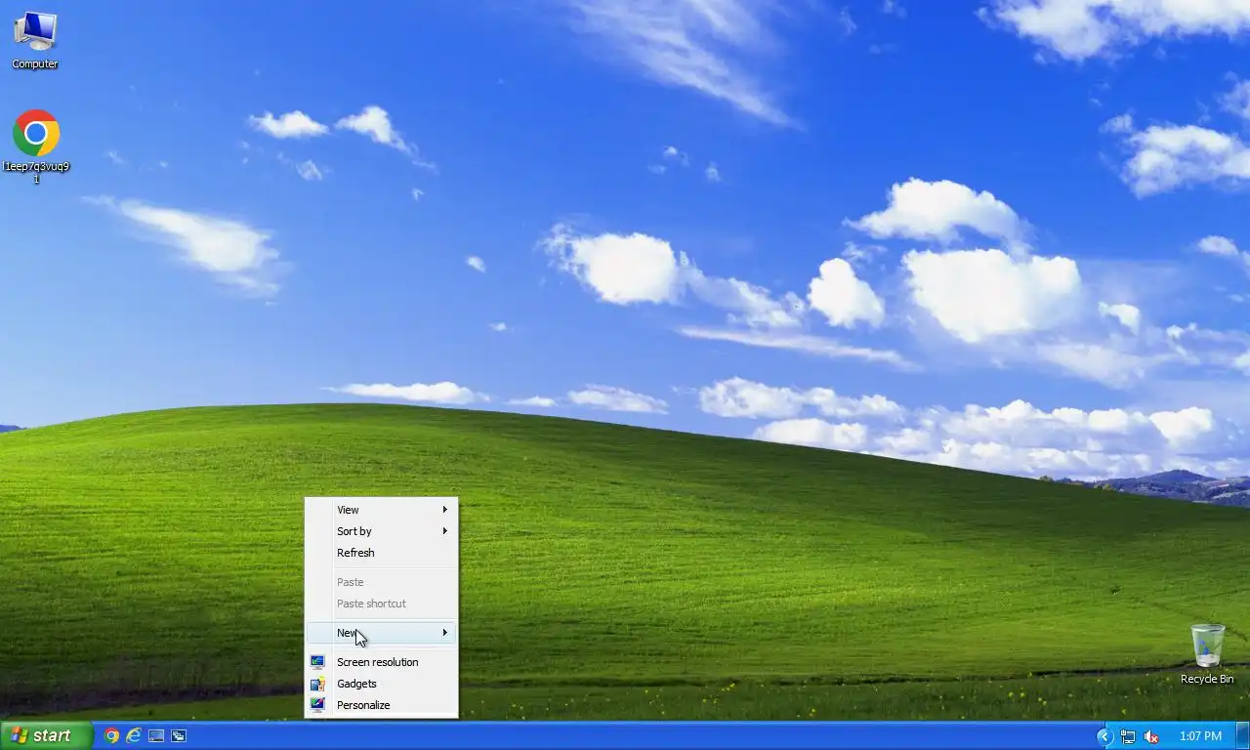
Task: Click the submenu arrow next to Sort by
Action: [444, 531]
